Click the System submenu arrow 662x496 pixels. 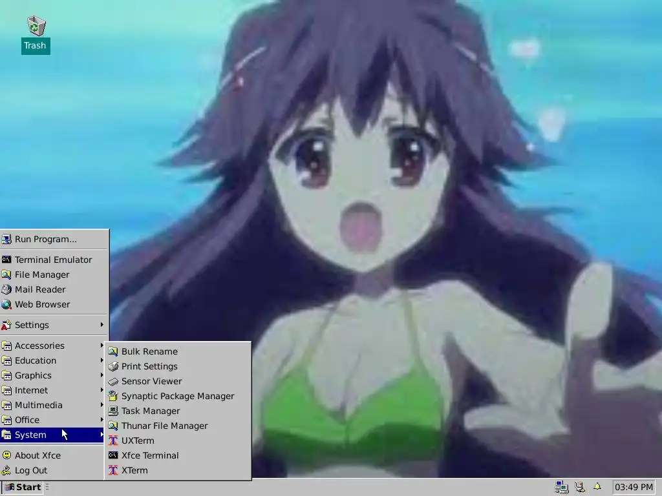(x=101, y=435)
